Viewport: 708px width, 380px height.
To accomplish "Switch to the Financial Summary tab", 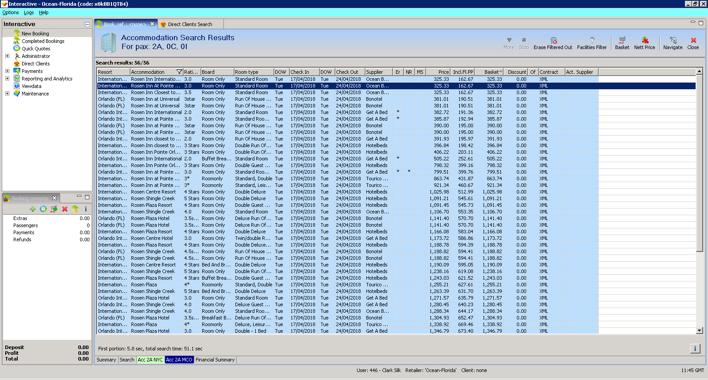I will (x=215, y=360).
